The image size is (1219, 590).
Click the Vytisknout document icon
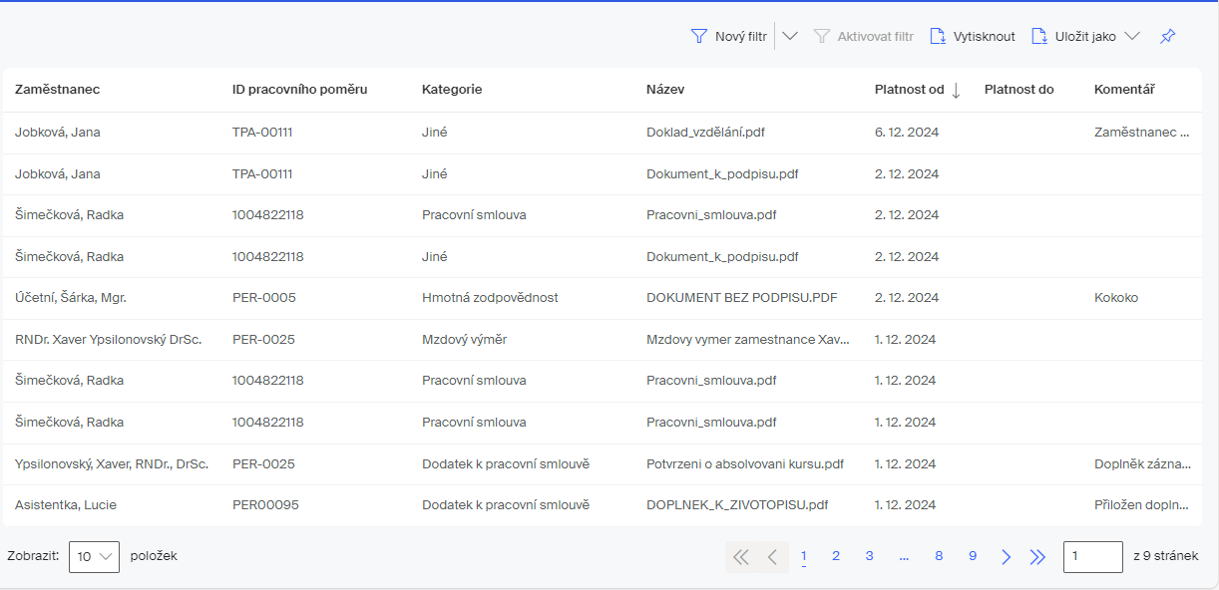938,36
